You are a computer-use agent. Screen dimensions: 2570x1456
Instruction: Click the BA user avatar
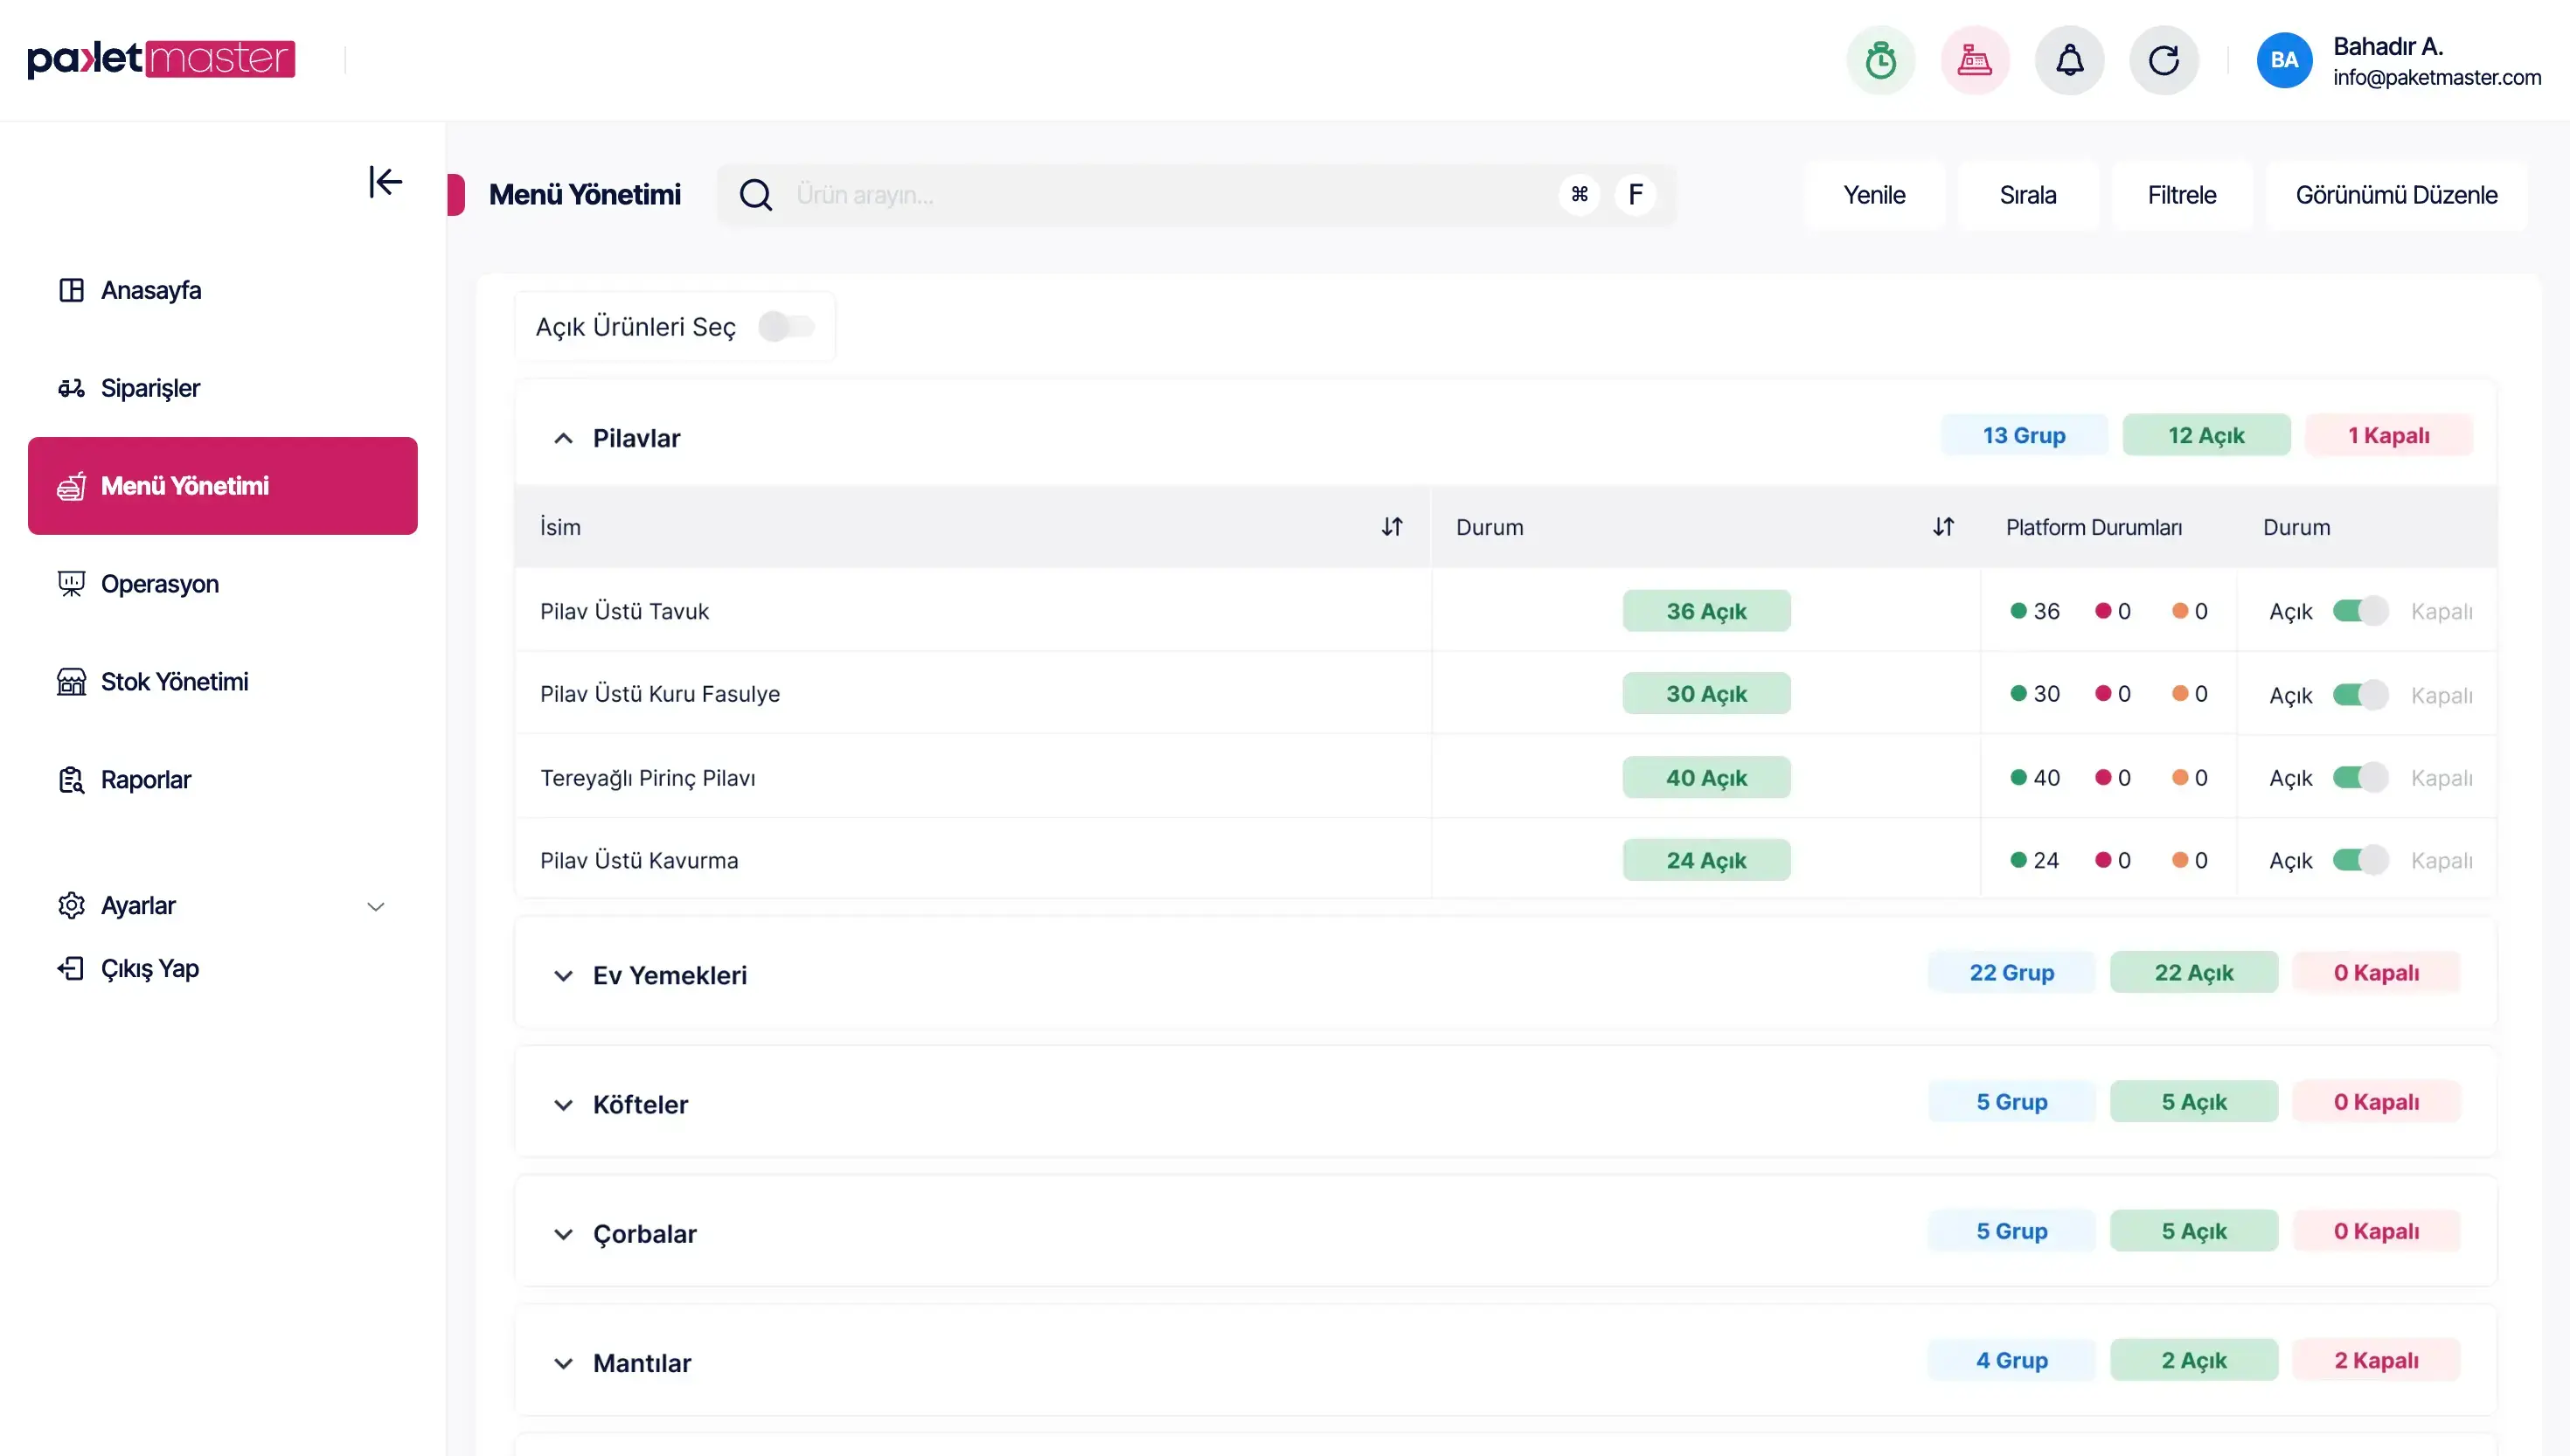point(2284,60)
